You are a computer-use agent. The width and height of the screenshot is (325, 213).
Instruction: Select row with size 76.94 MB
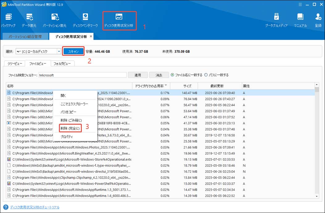(160, 99)
